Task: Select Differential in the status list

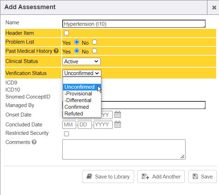Action: [x=78, y=100]
